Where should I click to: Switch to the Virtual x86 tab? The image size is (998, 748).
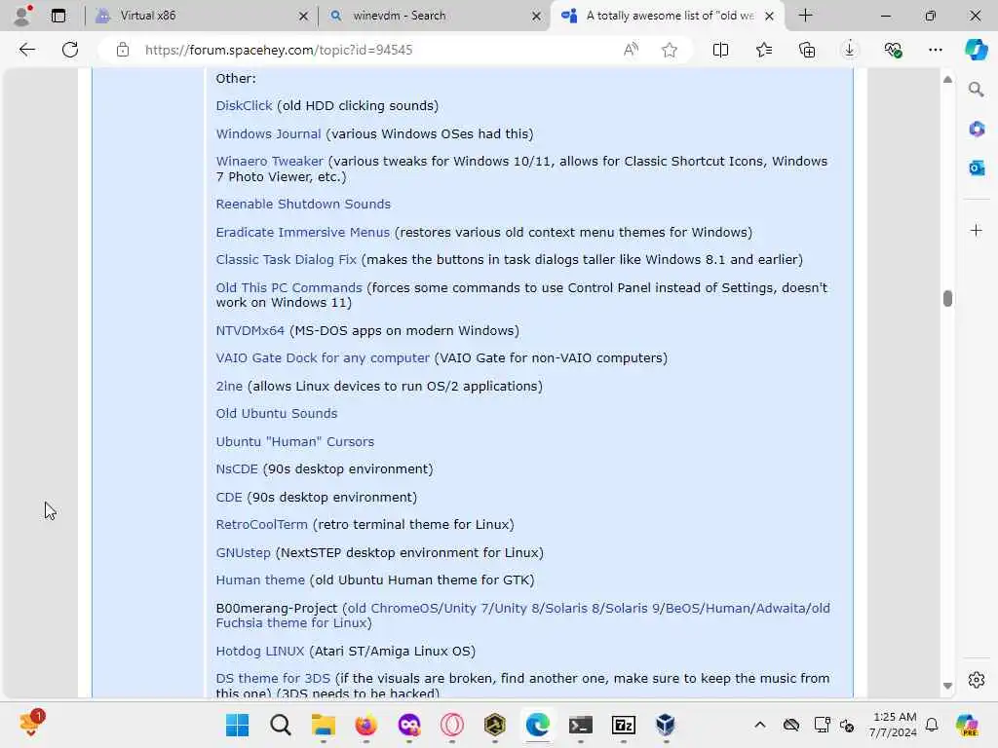(x=201, y=16)
